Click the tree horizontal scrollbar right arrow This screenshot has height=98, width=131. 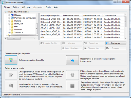click(34, 38)
